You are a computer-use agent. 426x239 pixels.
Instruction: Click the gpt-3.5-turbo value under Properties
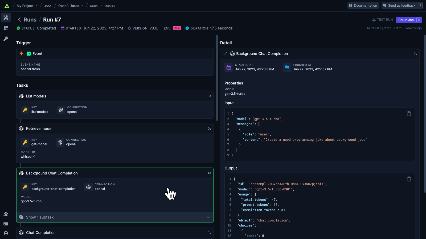tap(235, 94)
